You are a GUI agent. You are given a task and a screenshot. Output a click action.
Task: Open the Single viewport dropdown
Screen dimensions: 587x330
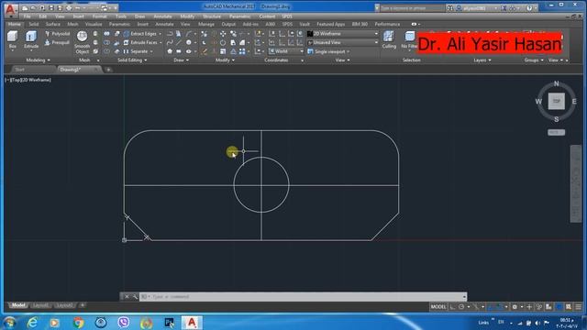[x=328, y=51]
